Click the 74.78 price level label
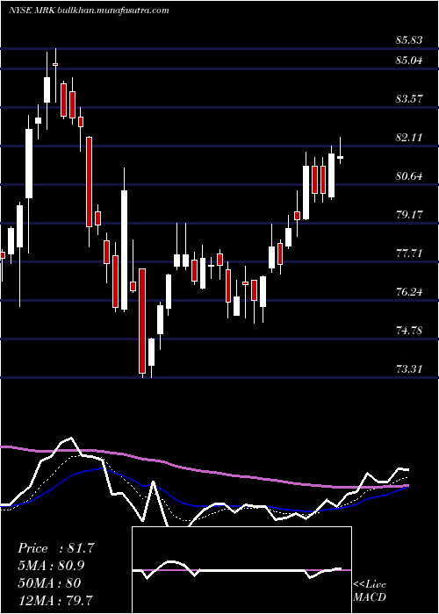The image size is (439, 614). [x=410, y=331]
